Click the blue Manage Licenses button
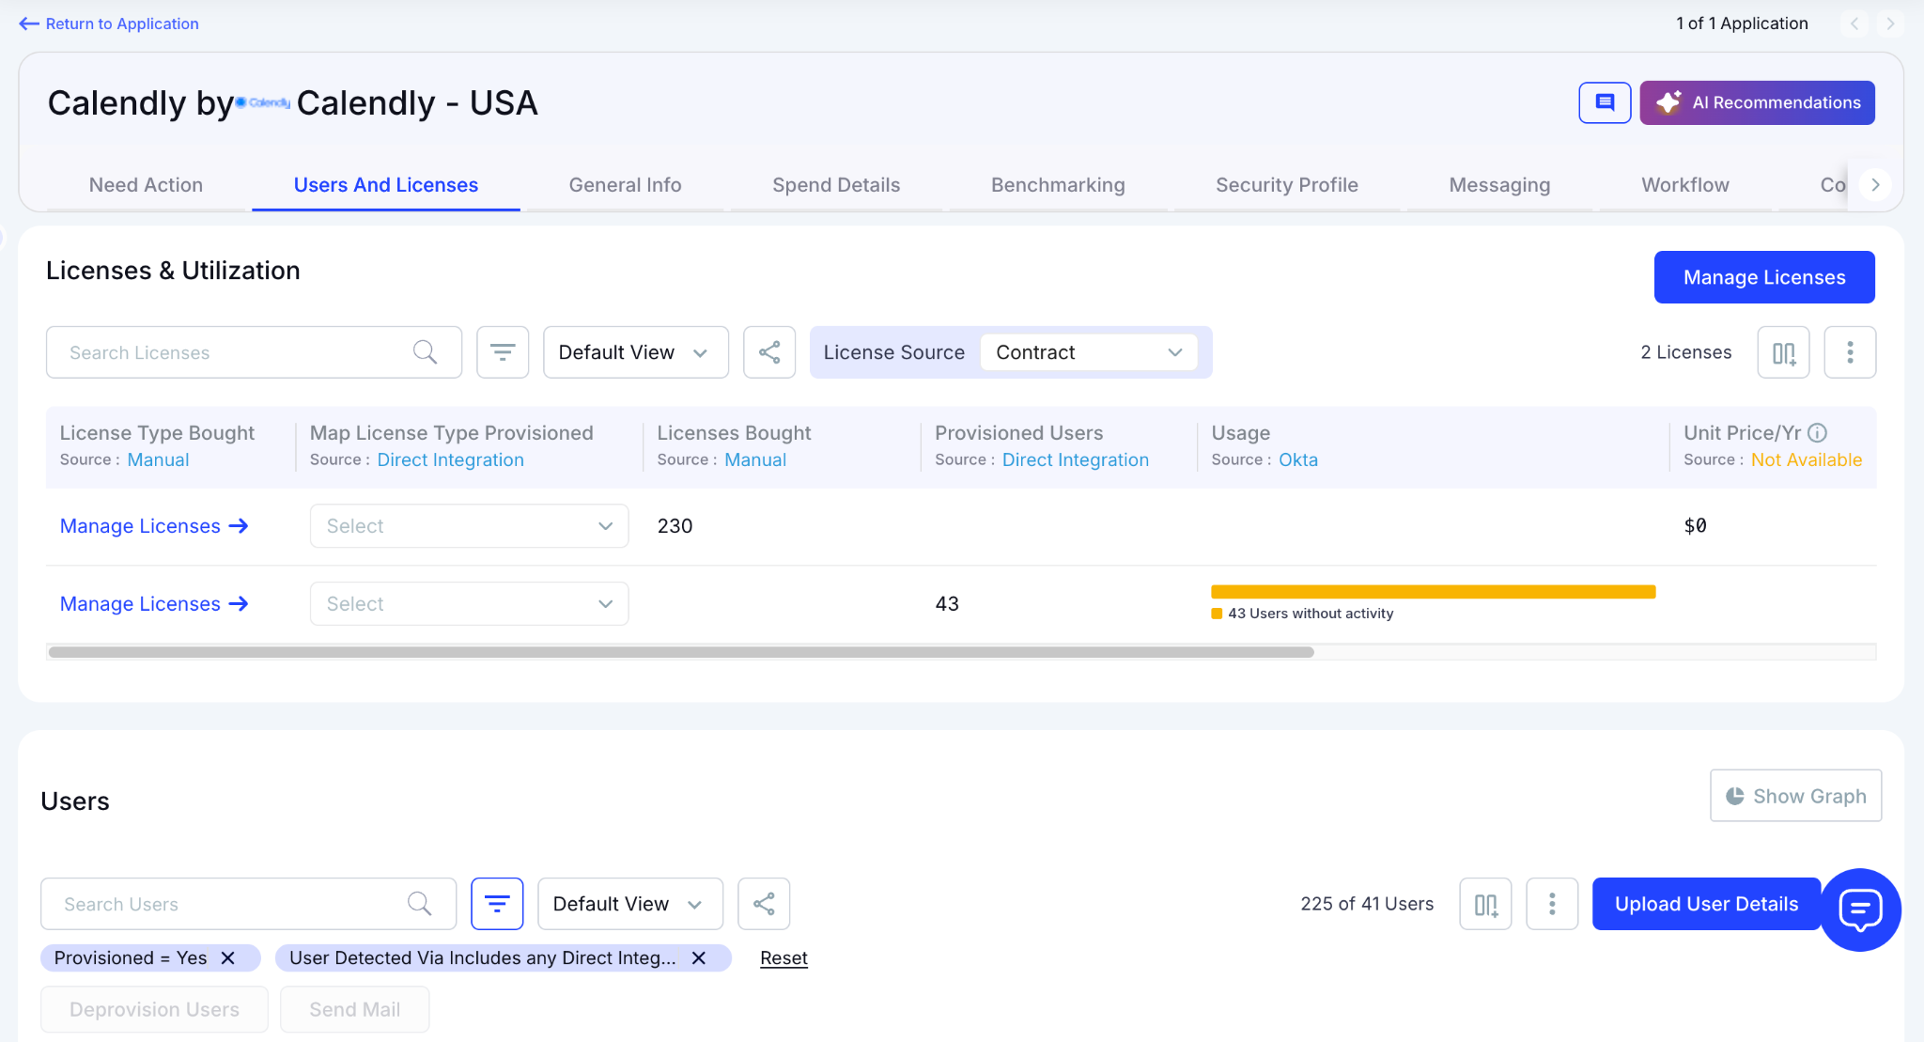This screenshot has height=1042, width=1924. (x=1763, y=277)
